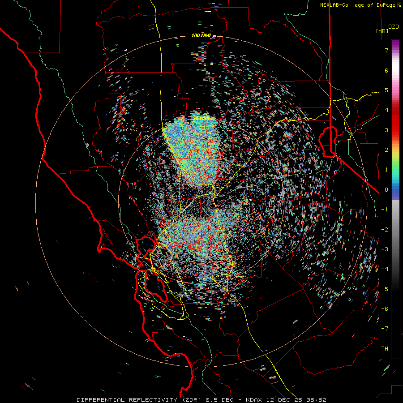Click the -7 value on the color scale
Screen dimensions: 403x403
coord(385,329)
